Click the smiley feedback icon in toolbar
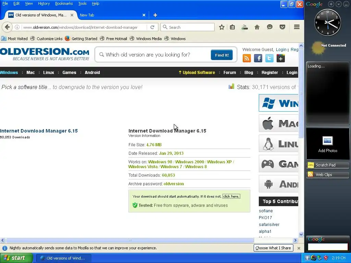 coord(270,27)
